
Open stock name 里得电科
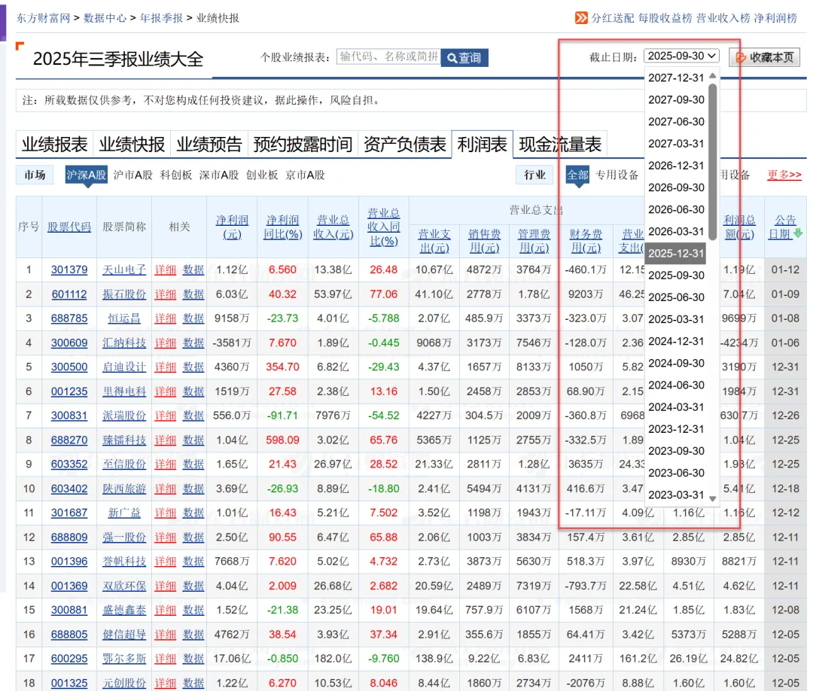click(x=124, y=391)
